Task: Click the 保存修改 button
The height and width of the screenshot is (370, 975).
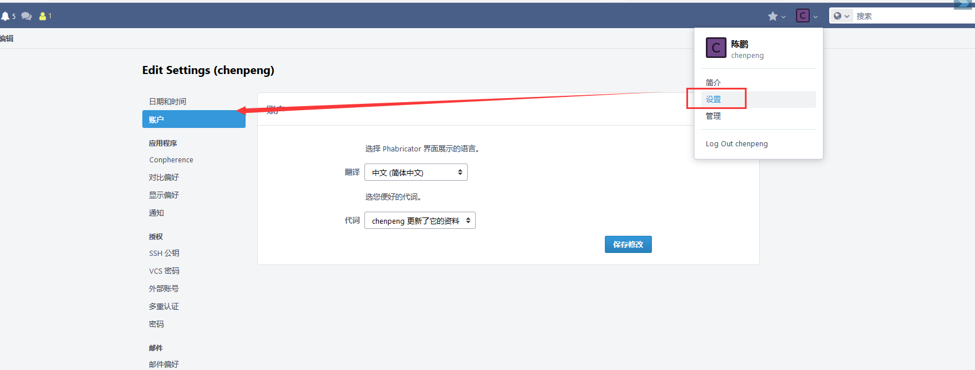Action: point(628,244)
